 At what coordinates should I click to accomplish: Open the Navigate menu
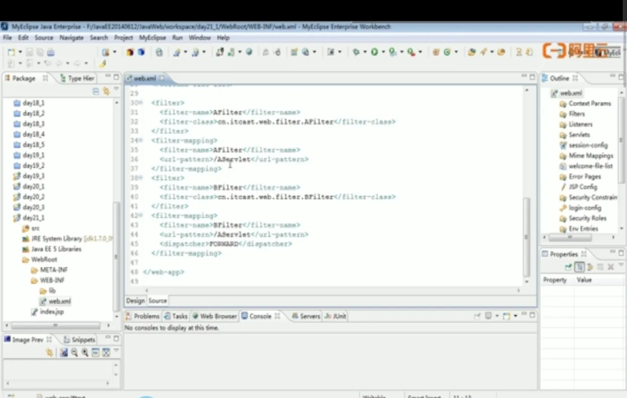[x=72, y=38]
